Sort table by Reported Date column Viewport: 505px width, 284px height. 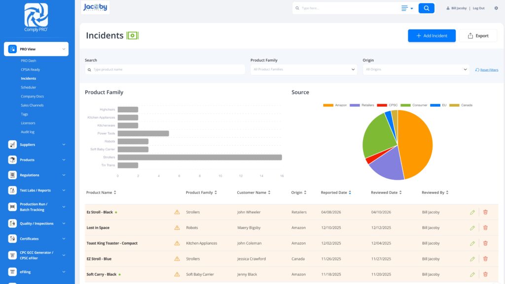[x=336, y=192]
